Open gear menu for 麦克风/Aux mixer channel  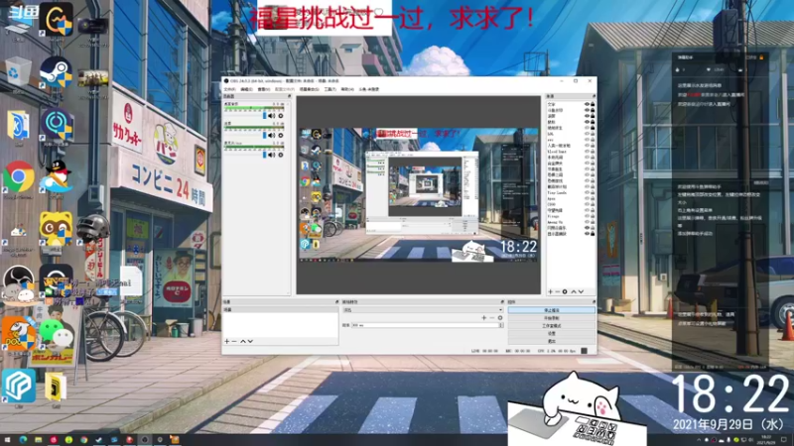[x=281, y=155]
